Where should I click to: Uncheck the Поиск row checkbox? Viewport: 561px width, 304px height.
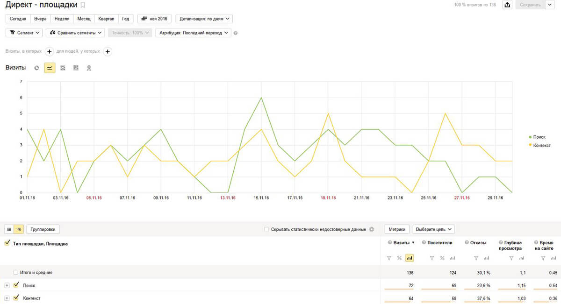point(17,285)
